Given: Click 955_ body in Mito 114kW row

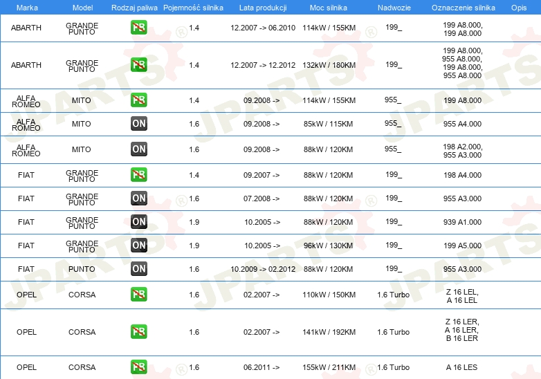Looking at the screenshot, I should pyautogui.click(x=393, y=100).
